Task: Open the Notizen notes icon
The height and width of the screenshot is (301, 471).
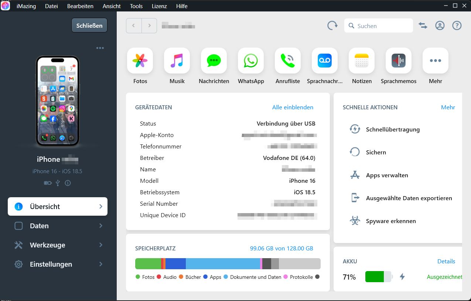Action: (362, 61)
